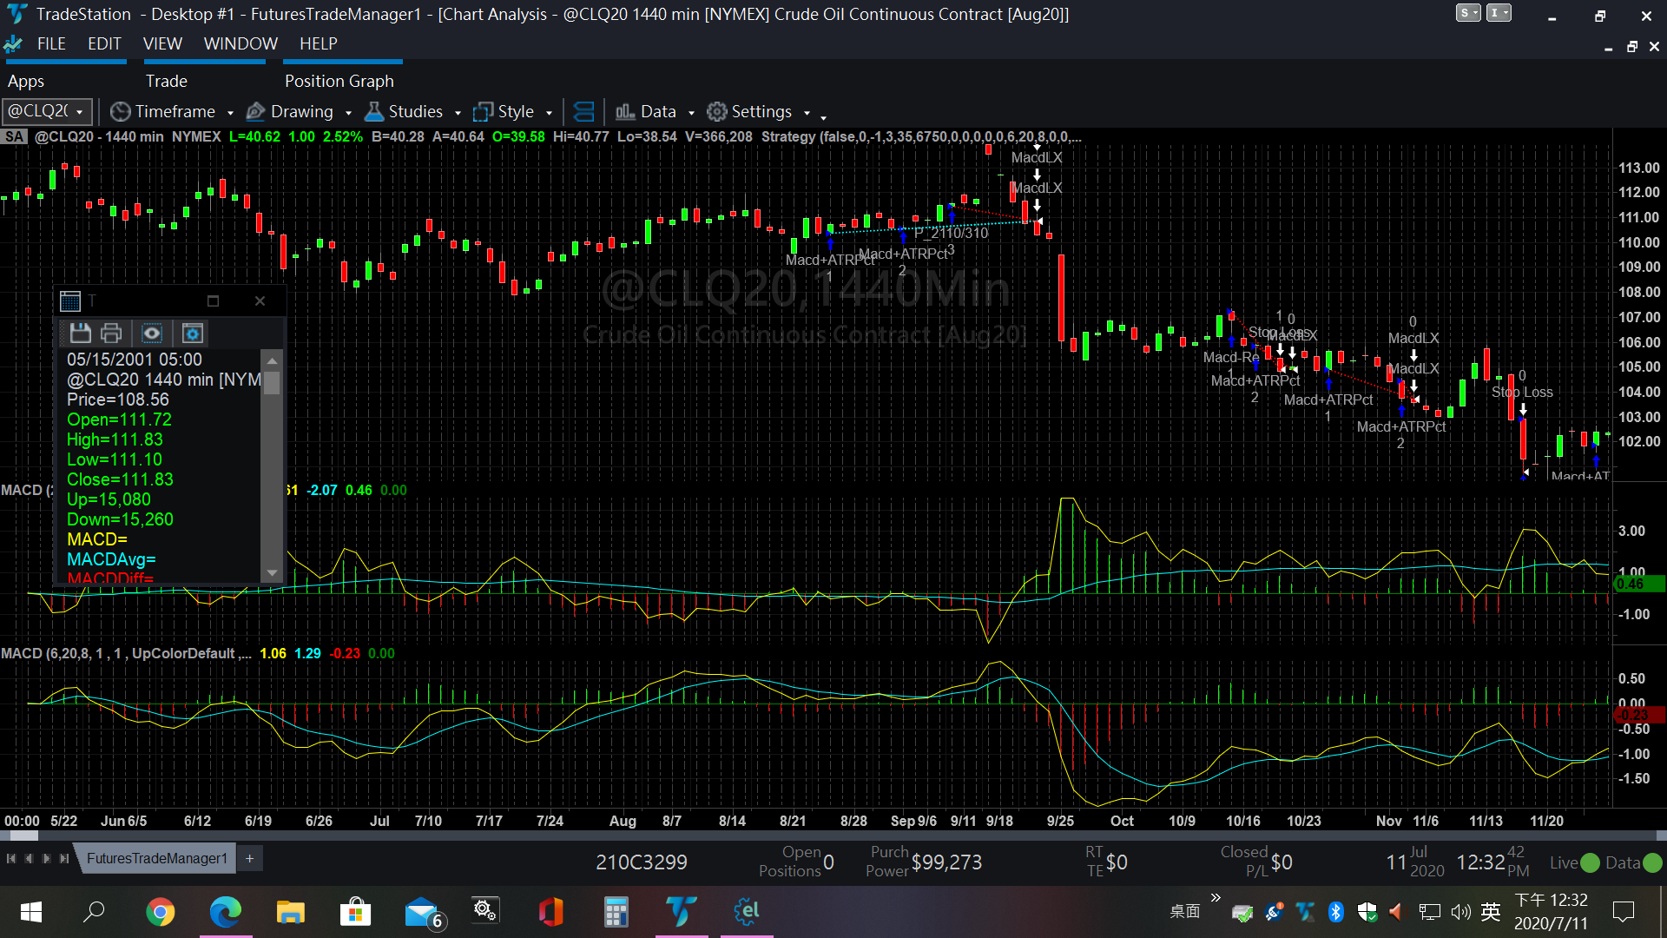Open the TradeStation logo system menu

16,15
